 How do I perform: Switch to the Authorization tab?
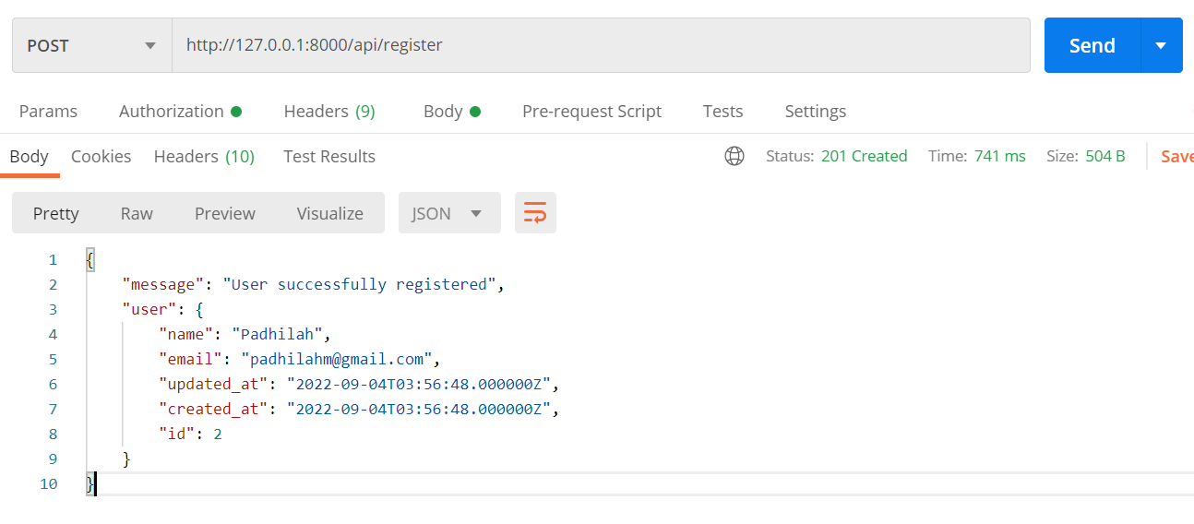click(179, 111)
